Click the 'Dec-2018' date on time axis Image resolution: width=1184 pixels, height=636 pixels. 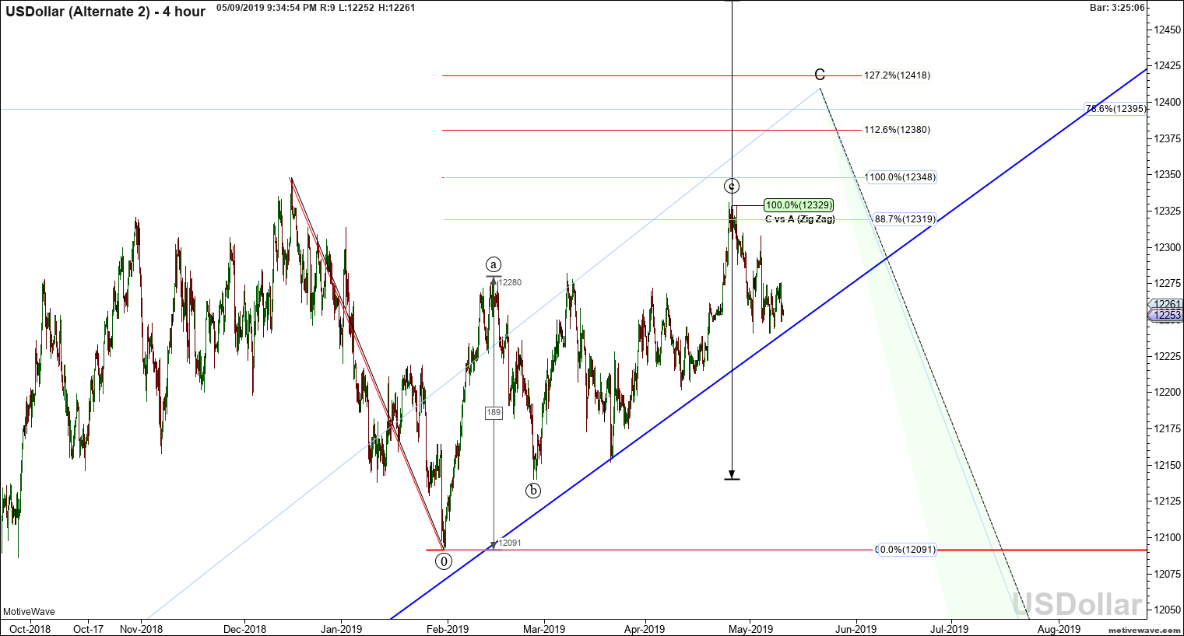pos(244,629)
